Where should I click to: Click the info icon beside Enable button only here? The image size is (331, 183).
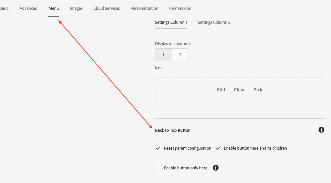click(x=215, y=168)
